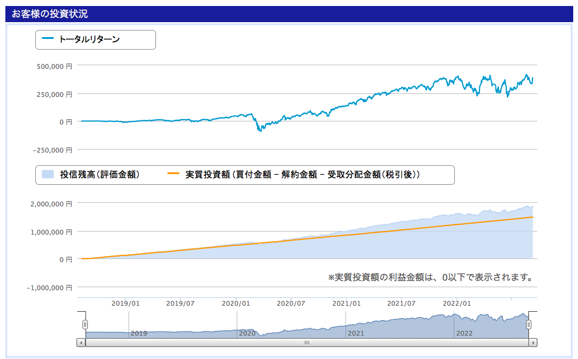Click the 2019/07 axis label
This screenshot has width=578, height=359.
pyautogui.click(x=181, y=303)
